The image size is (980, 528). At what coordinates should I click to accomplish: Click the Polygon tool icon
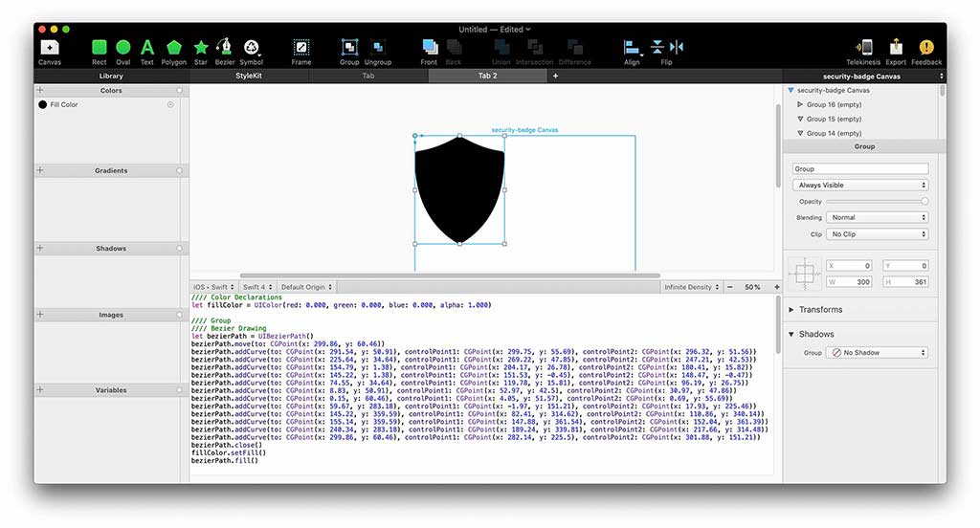coord(173,48)
